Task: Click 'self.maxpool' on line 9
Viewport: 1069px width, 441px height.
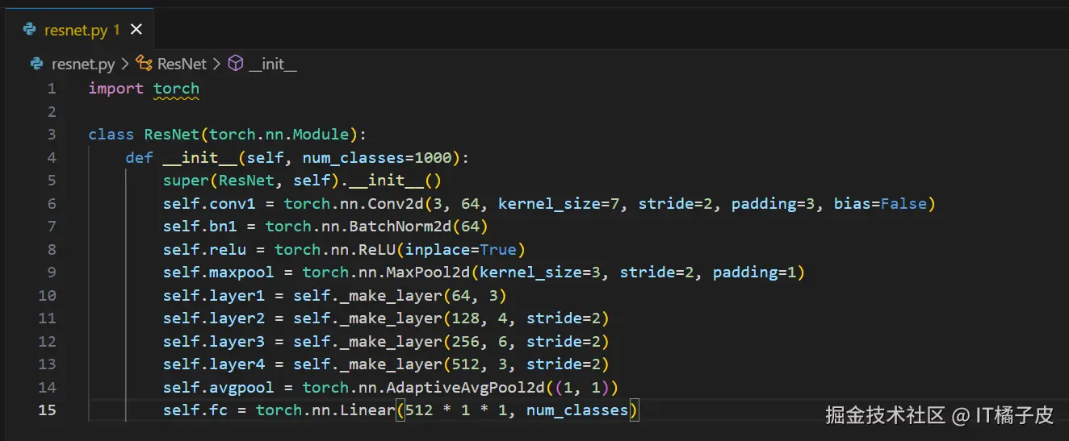Action: pyautogui.click(x=219, y=273)
